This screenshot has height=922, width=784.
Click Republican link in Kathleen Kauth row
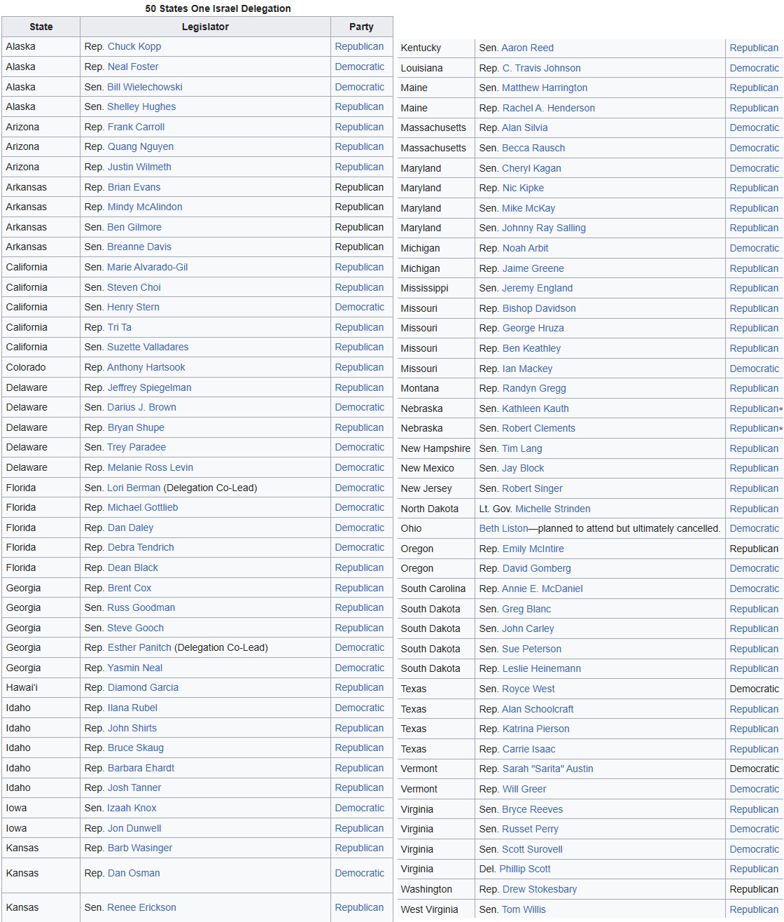[x=754, y=408]
